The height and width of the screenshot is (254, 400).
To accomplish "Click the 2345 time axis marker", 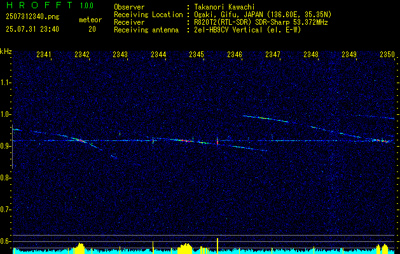I will (197, 54).
